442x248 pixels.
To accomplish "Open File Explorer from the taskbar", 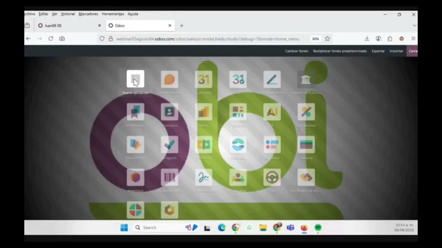I will click(x=263, y=228).
